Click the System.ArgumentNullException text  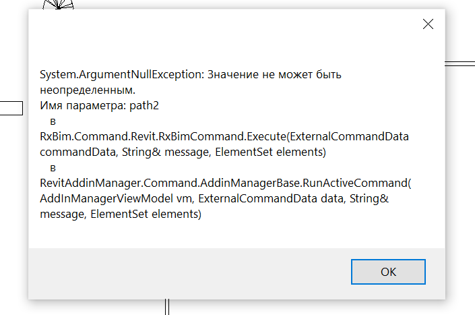pos(119,74)
